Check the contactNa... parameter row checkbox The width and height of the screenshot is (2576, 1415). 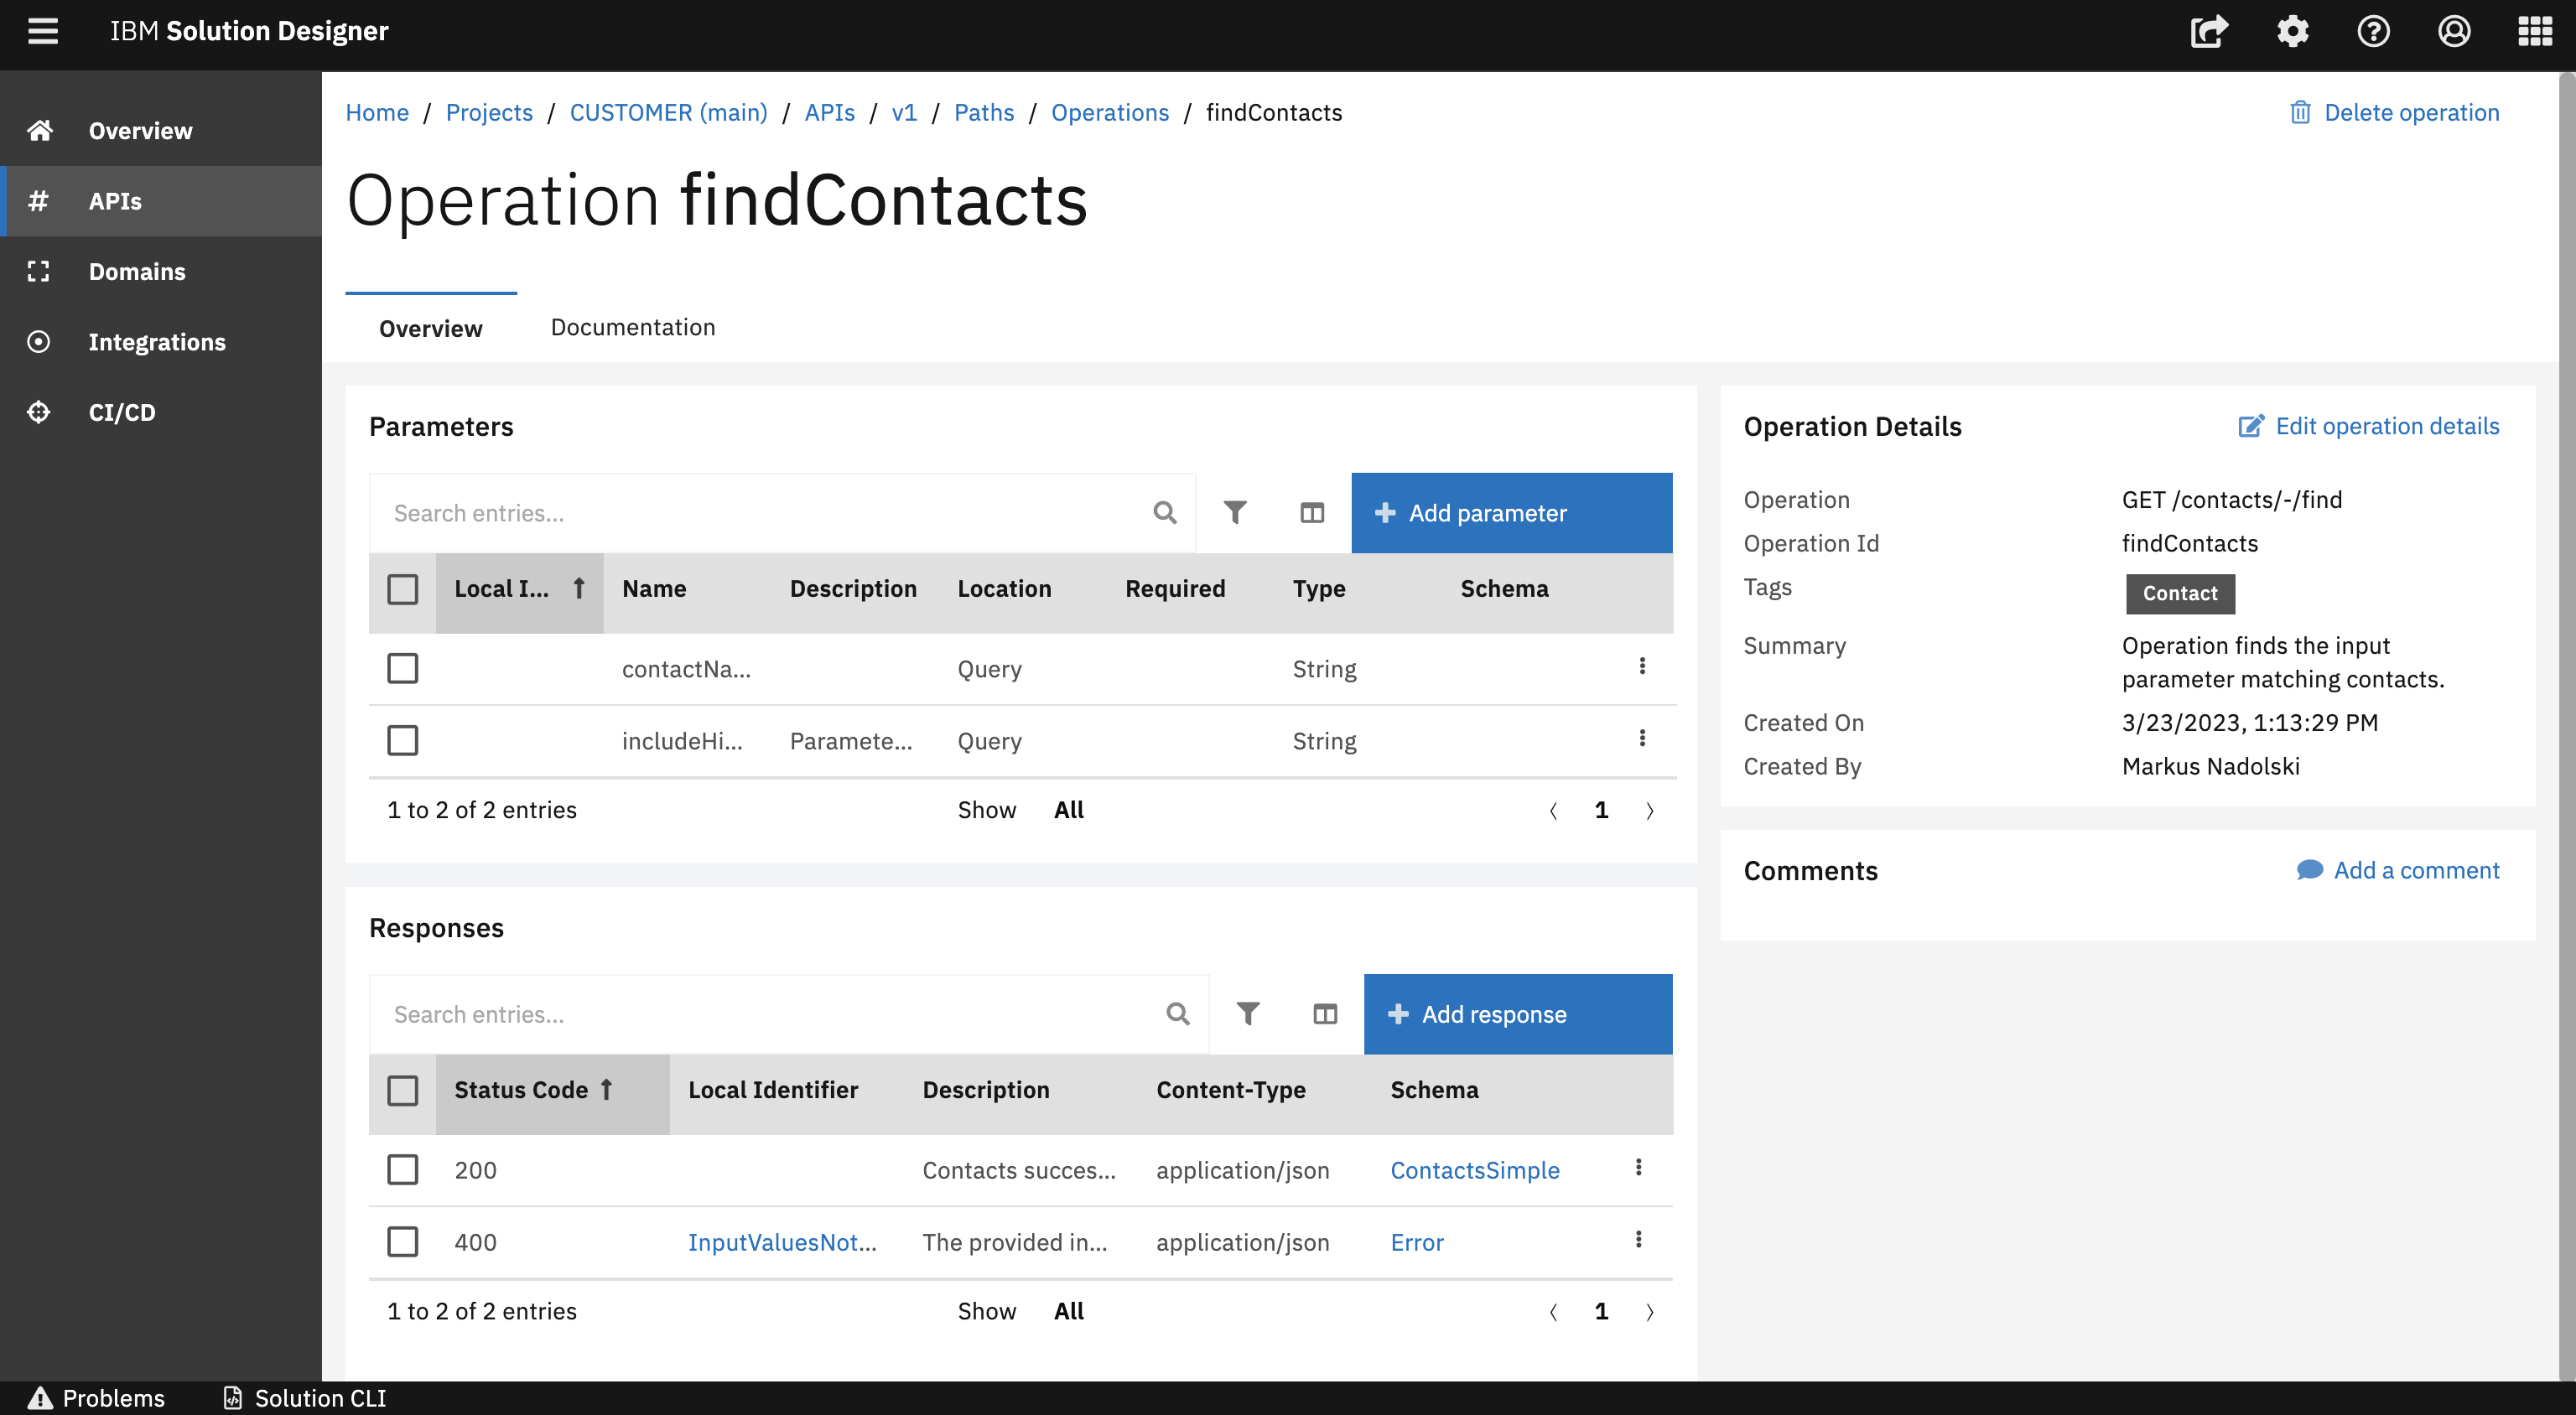[403, 668]
